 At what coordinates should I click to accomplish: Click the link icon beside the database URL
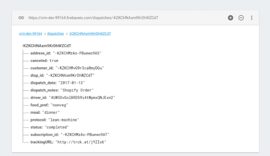[x=21, y=18]
